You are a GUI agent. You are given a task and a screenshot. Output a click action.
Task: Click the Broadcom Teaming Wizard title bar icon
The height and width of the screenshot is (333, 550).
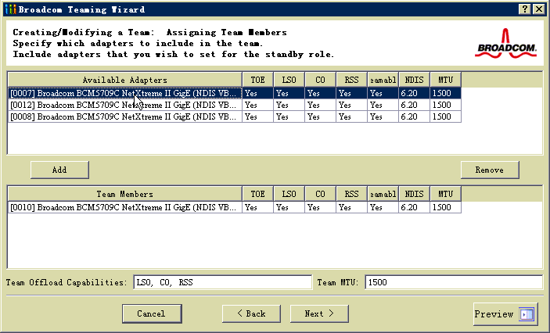pos(10,9)
